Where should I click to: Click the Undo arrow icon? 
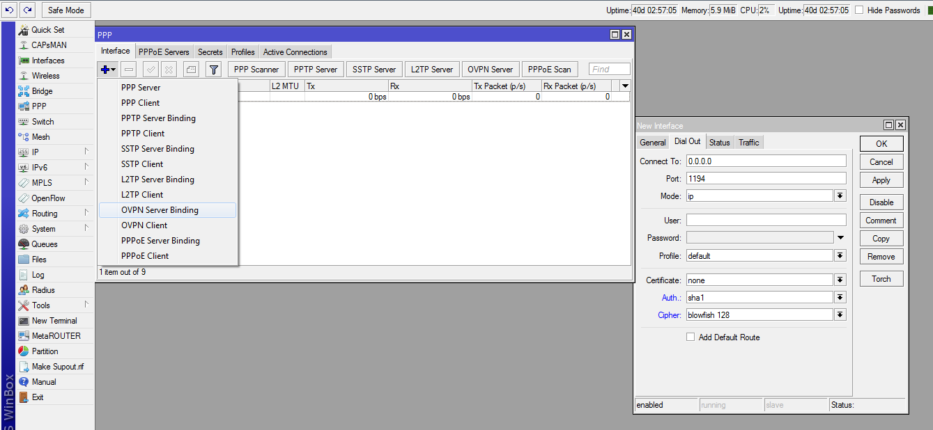tap(10, 10)
